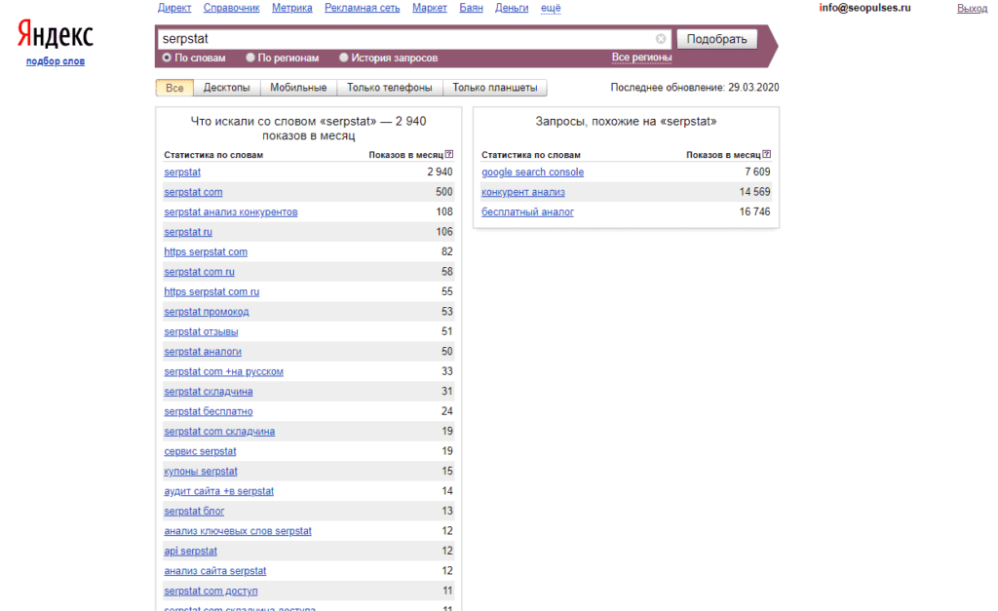Screen dimensions: 998x611
Task: Open the 'Директ' top link
Action: pyautogui.click(x=174, y=8)
